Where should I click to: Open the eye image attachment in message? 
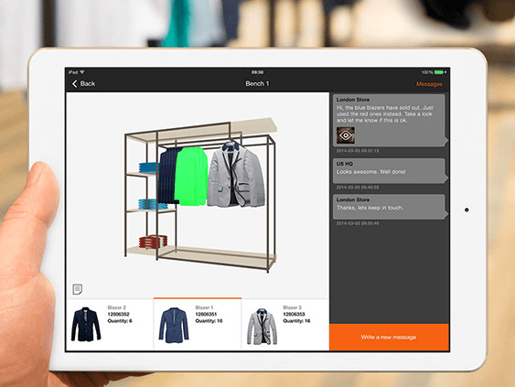pyautogui.click(x=346, y=135)
